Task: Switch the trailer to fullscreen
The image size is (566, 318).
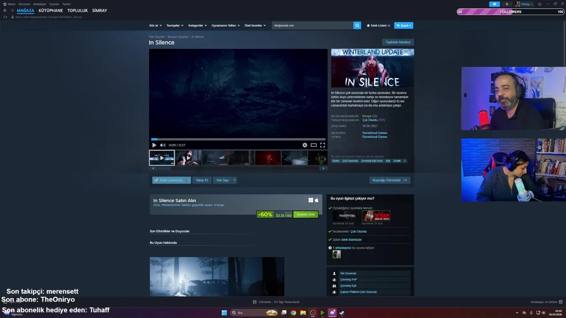Action: (x=322, y=145)
